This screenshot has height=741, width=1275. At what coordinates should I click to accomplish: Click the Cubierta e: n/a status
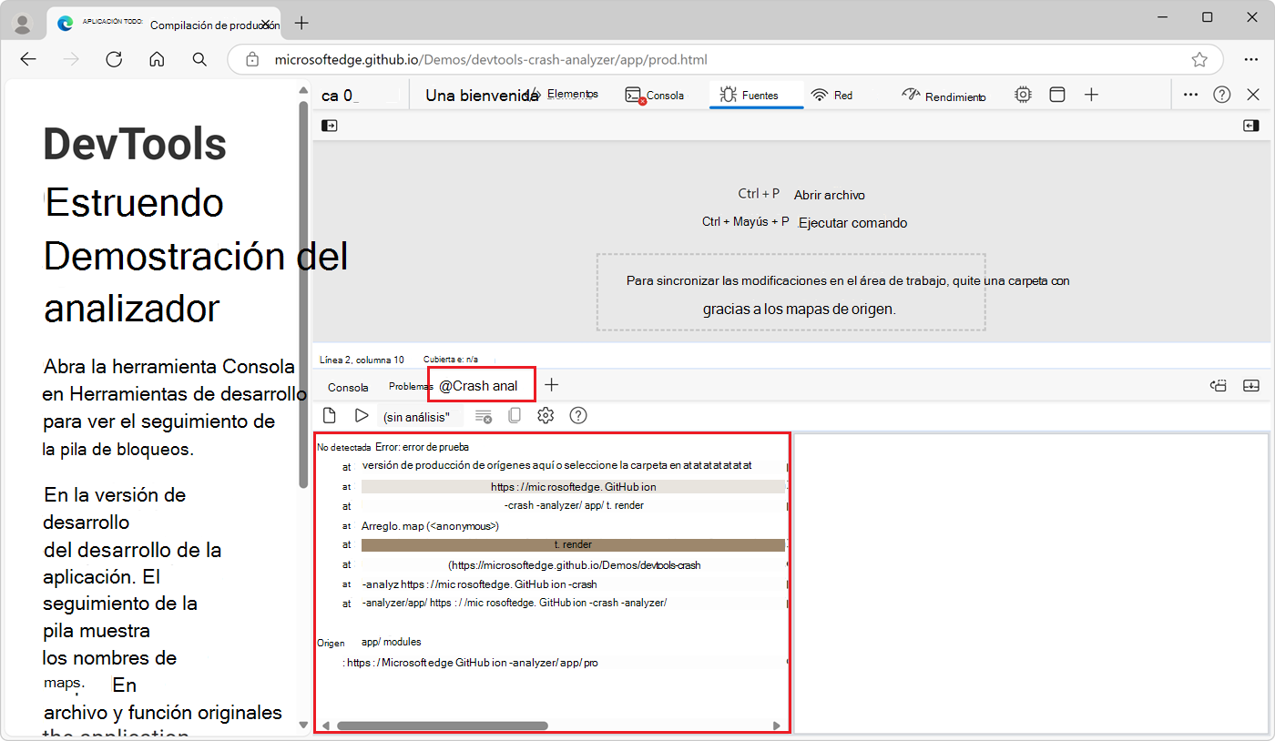pyautogui.click(x=451, y=360)
